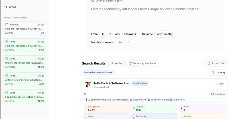Click the sort arrows icon
This screenshot has height=119, width=228.
click(x=213, y=72)
